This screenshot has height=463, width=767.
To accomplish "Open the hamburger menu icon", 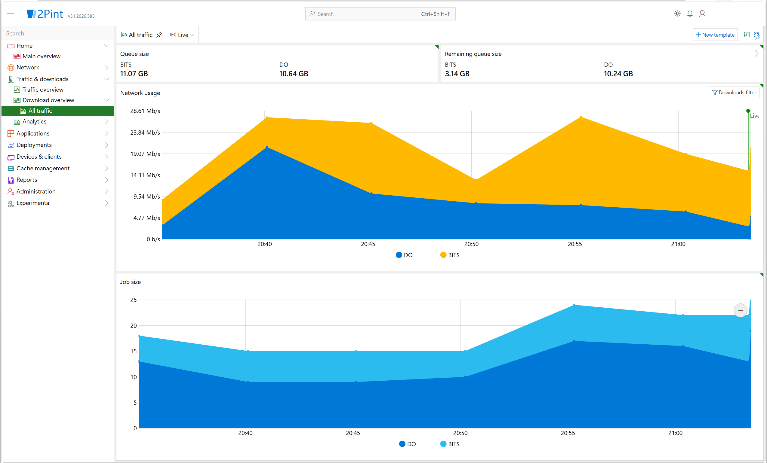I will click(11, 14).
